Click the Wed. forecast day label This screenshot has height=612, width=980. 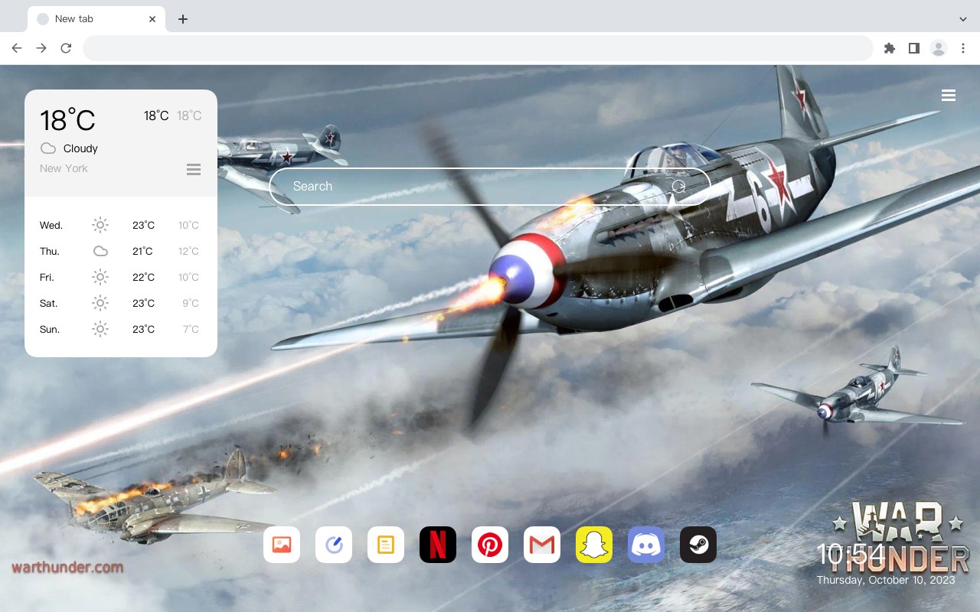coord(51,225)
